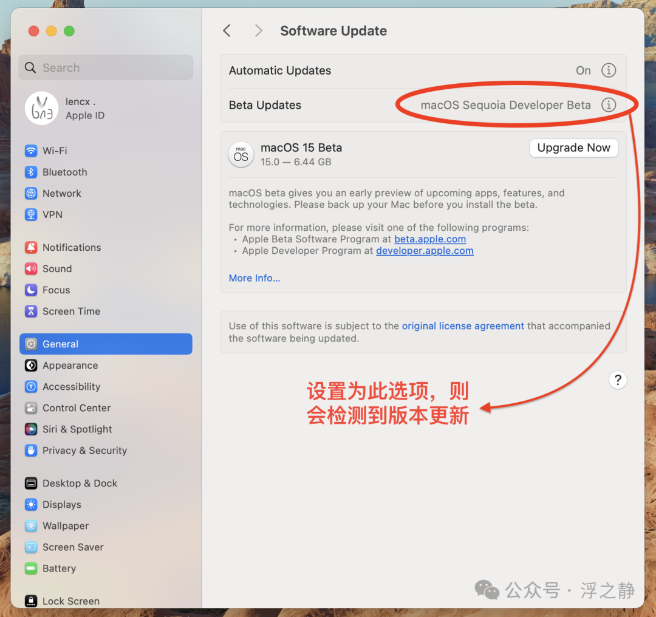Image resolution: width=656 pixels, height=617 pixels.
Task: Open Wi-Fi settings icon in sidebar
Action: [x=31, y=151]
